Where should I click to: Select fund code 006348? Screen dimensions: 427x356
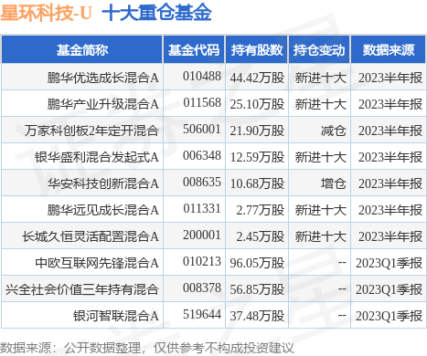coord(202,156)
